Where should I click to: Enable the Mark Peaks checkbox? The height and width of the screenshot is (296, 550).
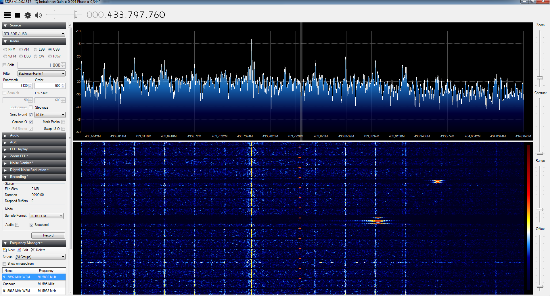coord(63,122)
